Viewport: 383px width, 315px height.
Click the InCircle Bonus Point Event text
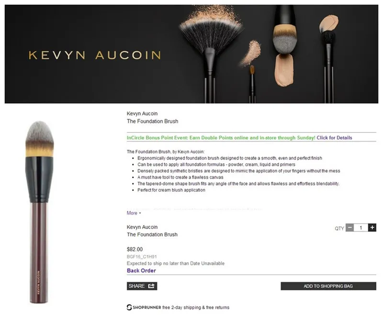[221, 138]
